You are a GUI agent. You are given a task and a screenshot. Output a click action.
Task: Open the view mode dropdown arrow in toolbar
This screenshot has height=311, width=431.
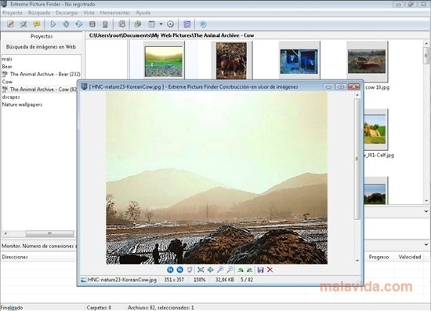tap(161, 24)
